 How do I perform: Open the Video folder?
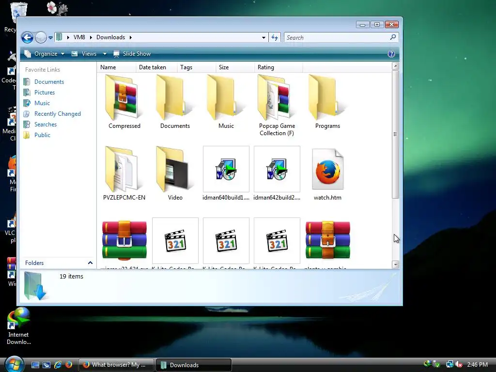coord(175,173)
